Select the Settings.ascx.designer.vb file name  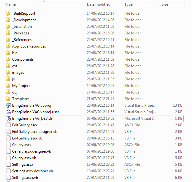pos(32,171)
